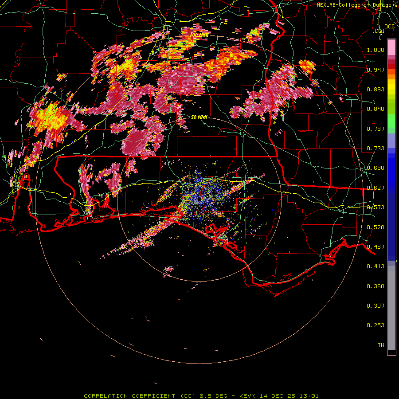Click the KEVX 14 DEC 25 13:01 timestamp
This screenshot has width=399, height=399.
tap(279, 396)
